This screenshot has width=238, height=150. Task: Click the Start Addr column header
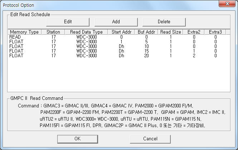coord(121,32)
